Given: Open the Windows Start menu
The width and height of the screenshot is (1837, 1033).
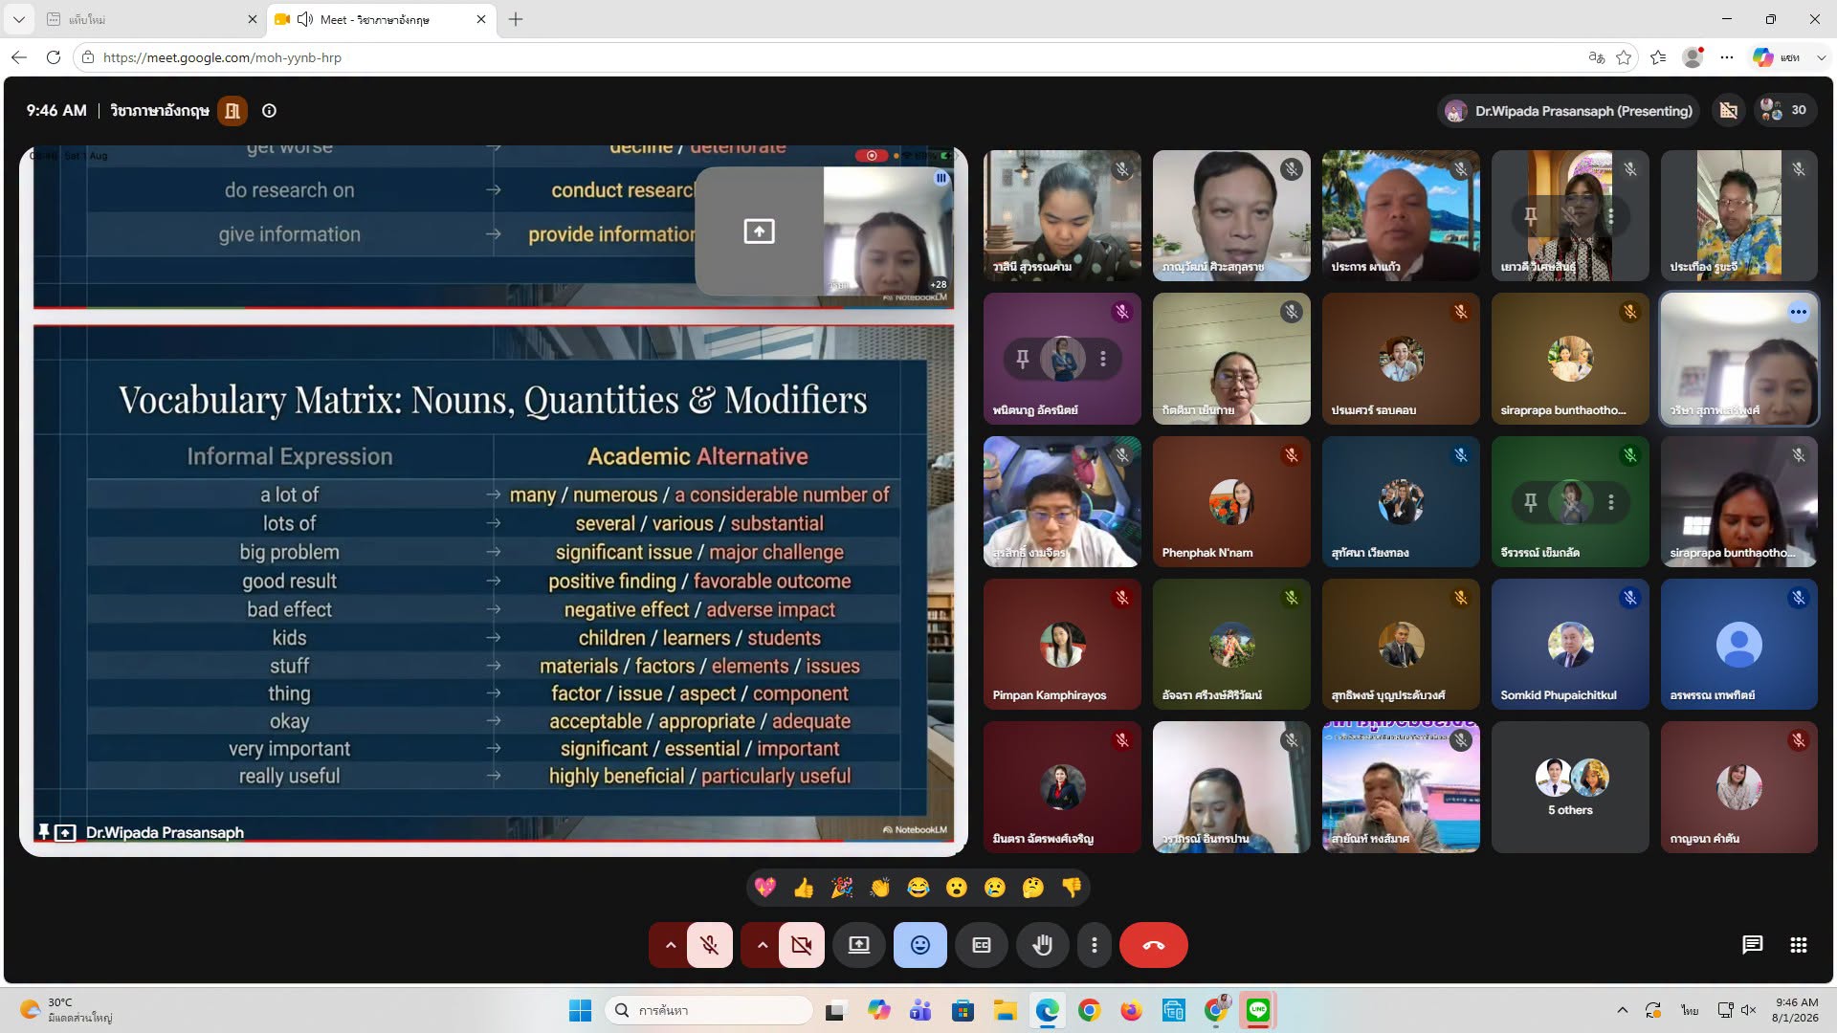Looking at the screenshot, I should [580, 1010].
